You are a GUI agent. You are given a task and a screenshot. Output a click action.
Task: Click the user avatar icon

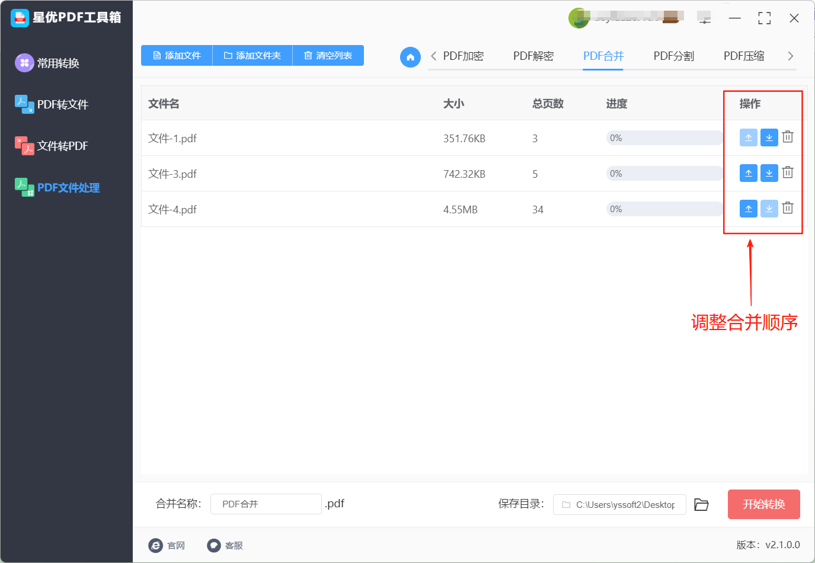[579, 18]
